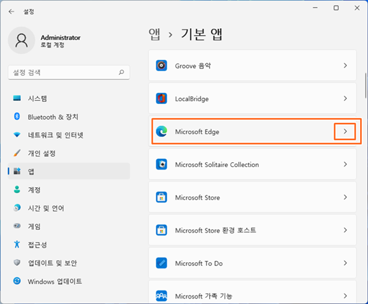Expand the Microsoft Solitaire Collection chevron

coord(345,164)
